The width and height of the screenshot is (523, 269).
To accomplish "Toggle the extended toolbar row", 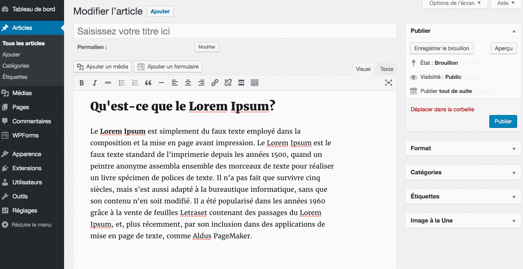I will (255, 83).
